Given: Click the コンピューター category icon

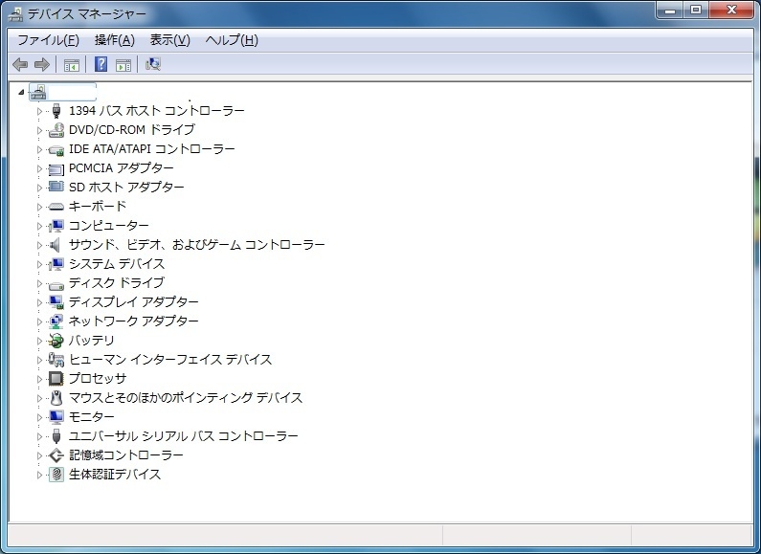Looking at the screenshot, I should click(56, 226).
